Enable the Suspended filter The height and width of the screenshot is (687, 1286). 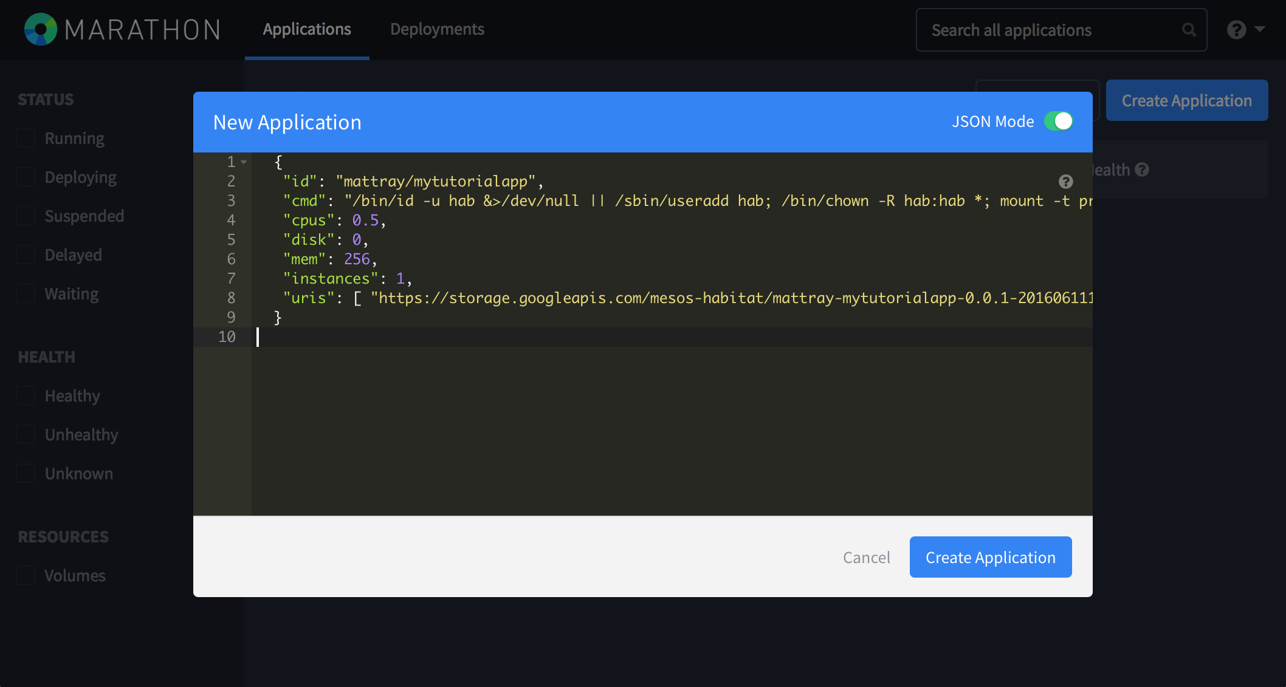[25, 216]
